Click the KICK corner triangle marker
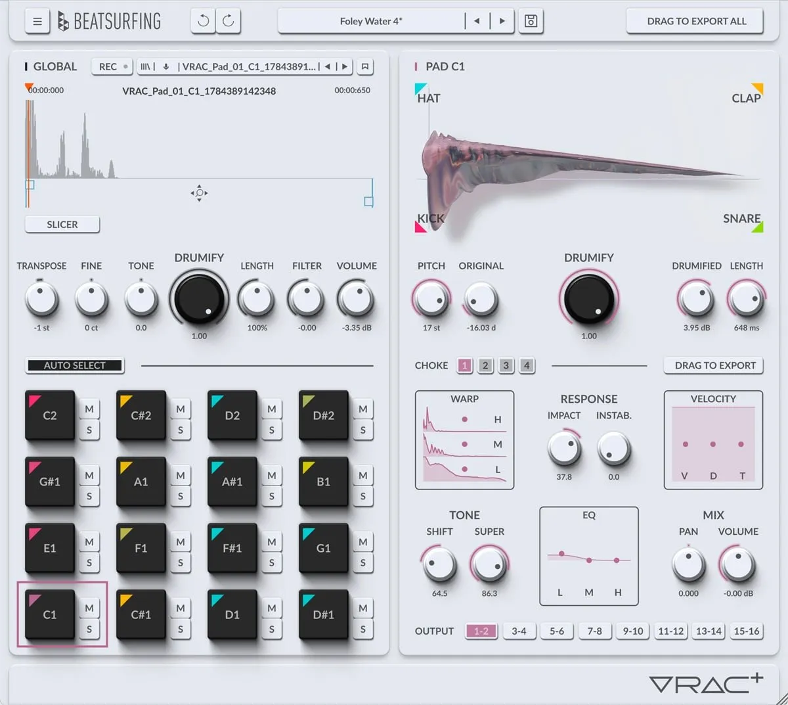 [x=420, y=227]
